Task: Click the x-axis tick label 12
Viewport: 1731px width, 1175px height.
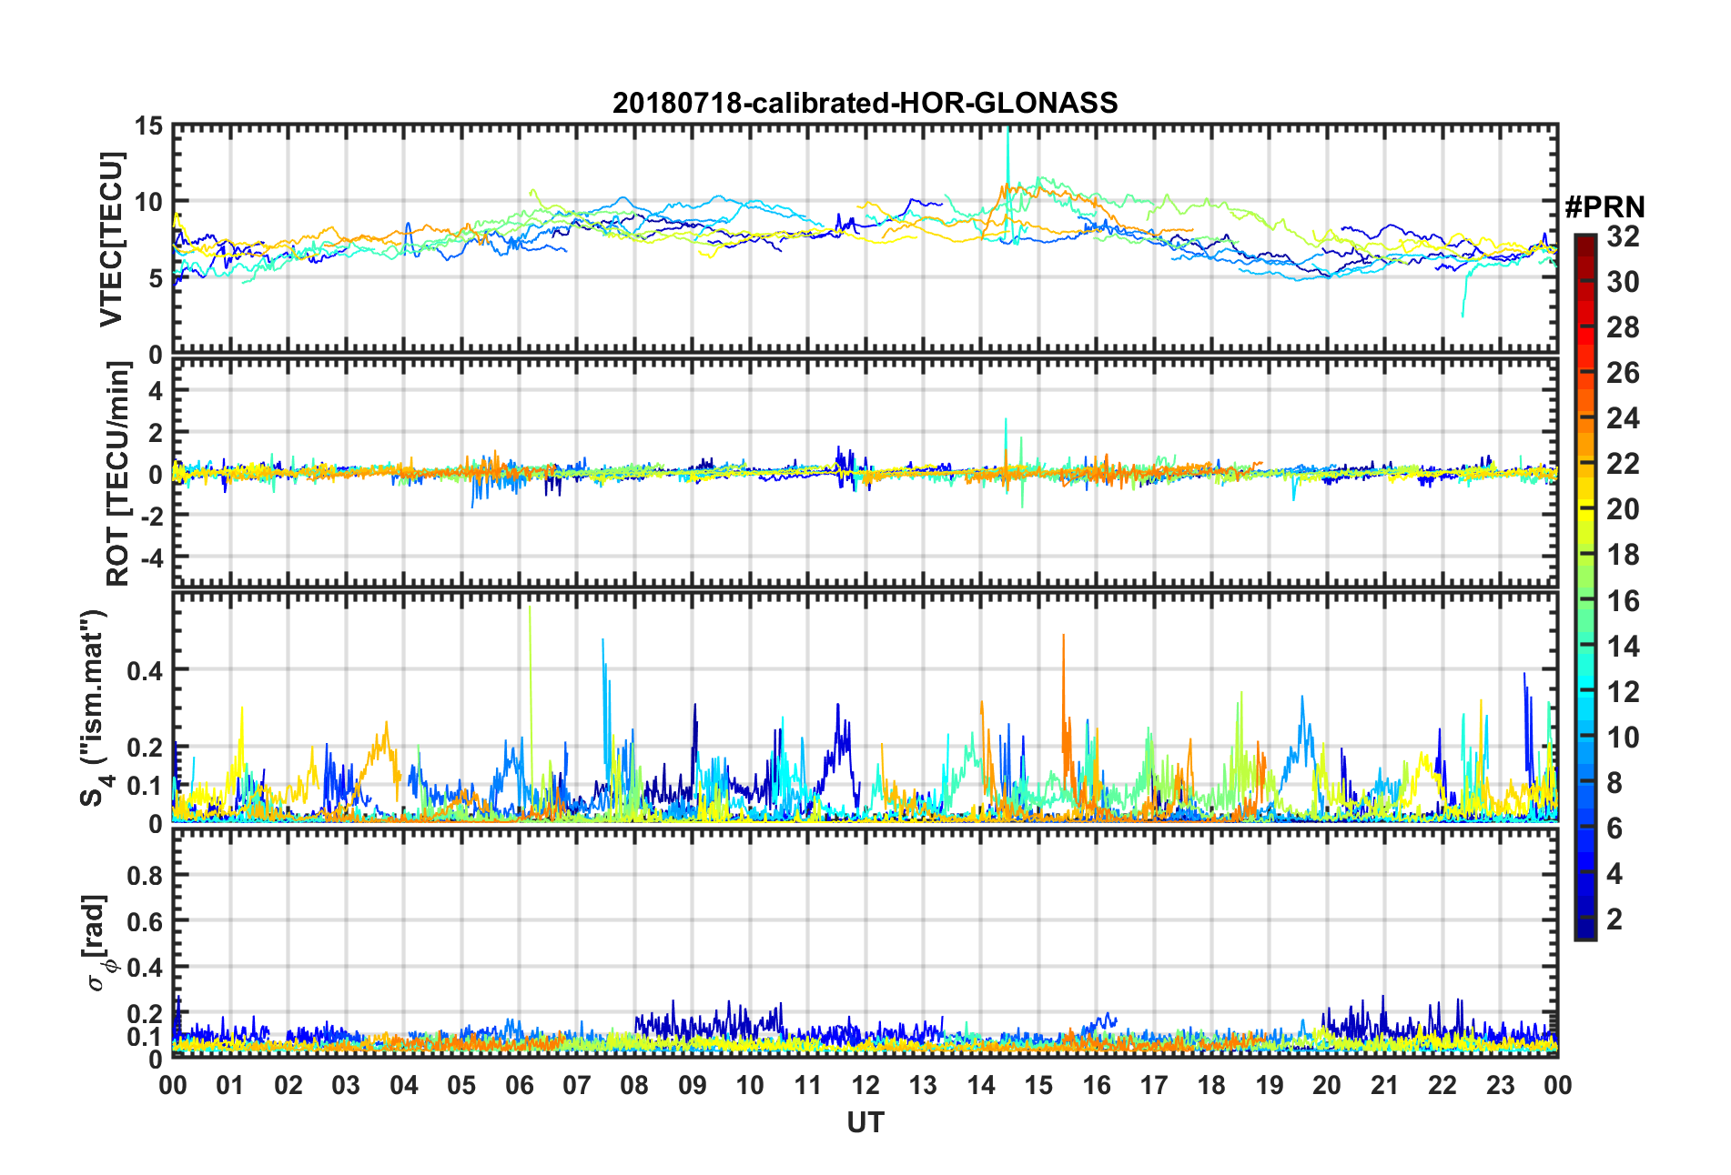Action: tap(865, 1085)
